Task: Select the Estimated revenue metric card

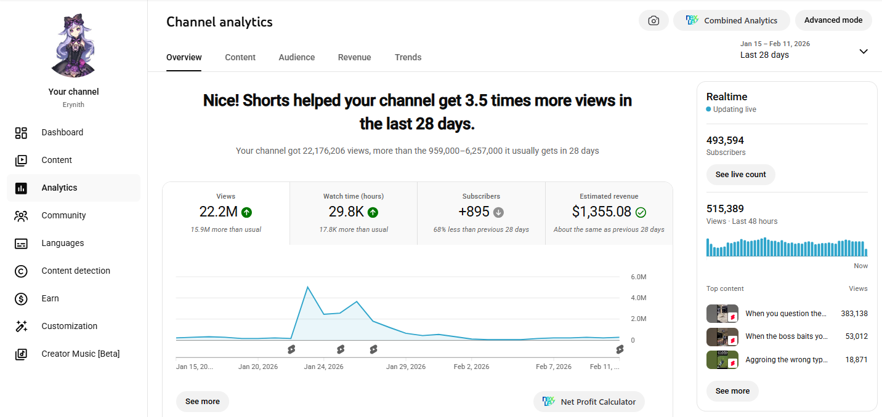Action: [609, 213]
